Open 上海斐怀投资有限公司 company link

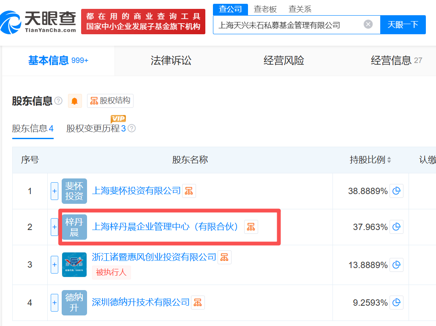[136, 191]
